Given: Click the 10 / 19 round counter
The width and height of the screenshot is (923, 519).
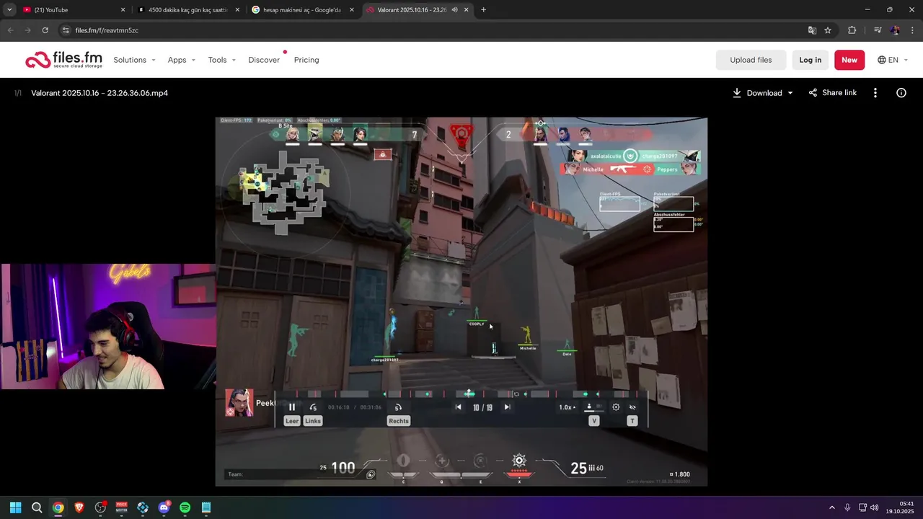Looking at the screenshot, I should (x=482, y=407).
